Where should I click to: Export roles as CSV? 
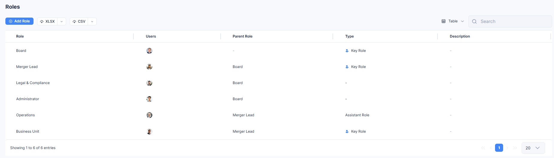pyautogui.click(x=79, y=21)
